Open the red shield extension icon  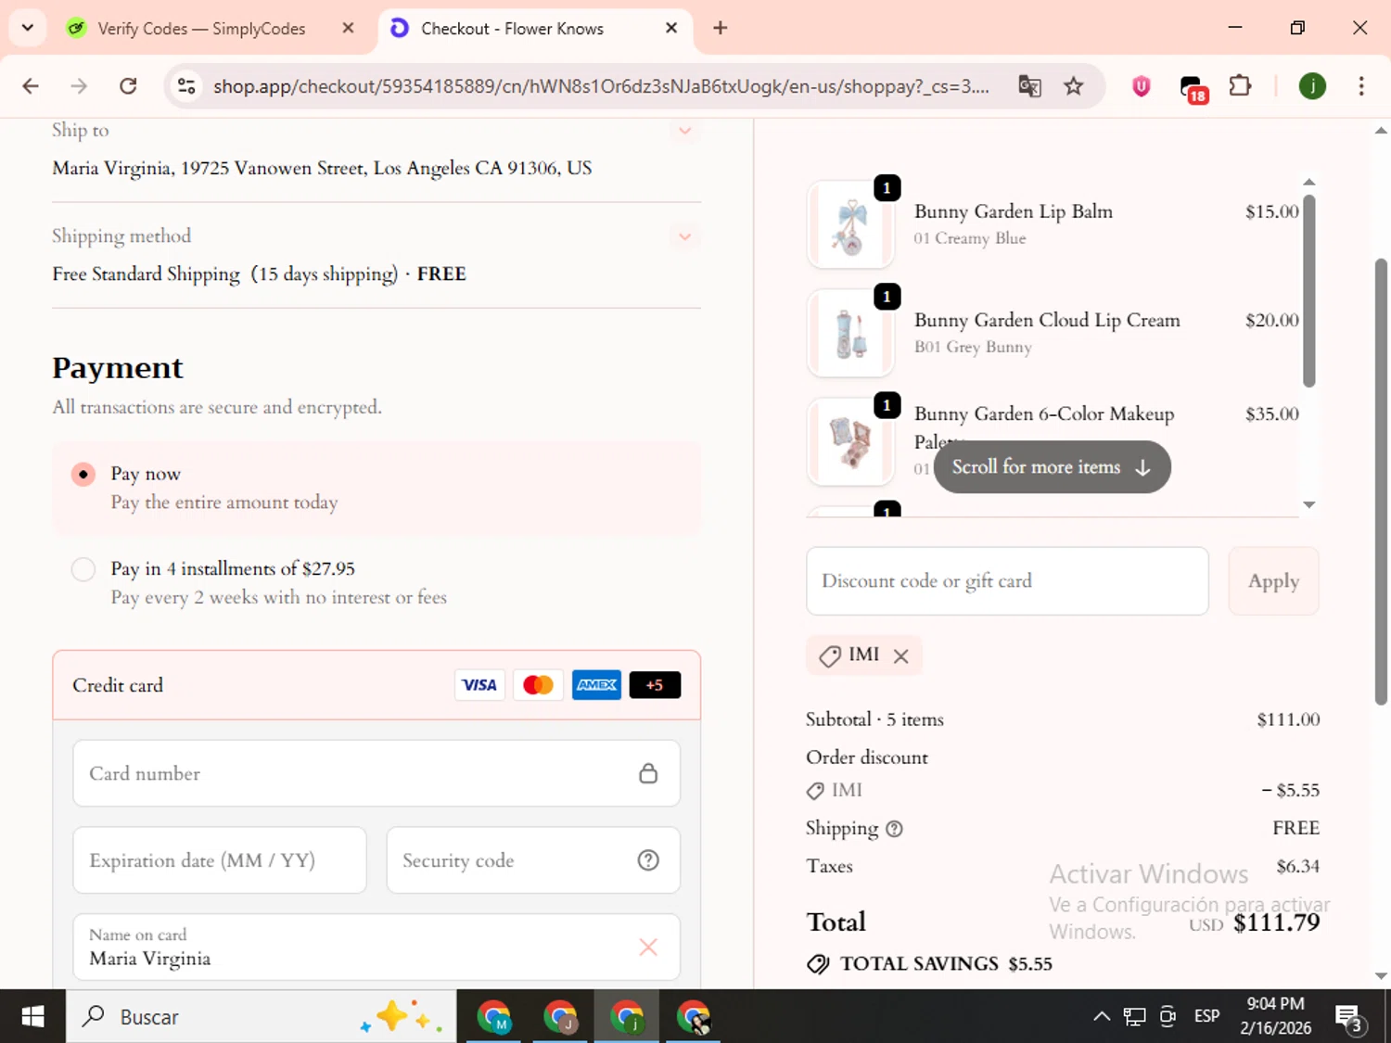coord(1142,86)
